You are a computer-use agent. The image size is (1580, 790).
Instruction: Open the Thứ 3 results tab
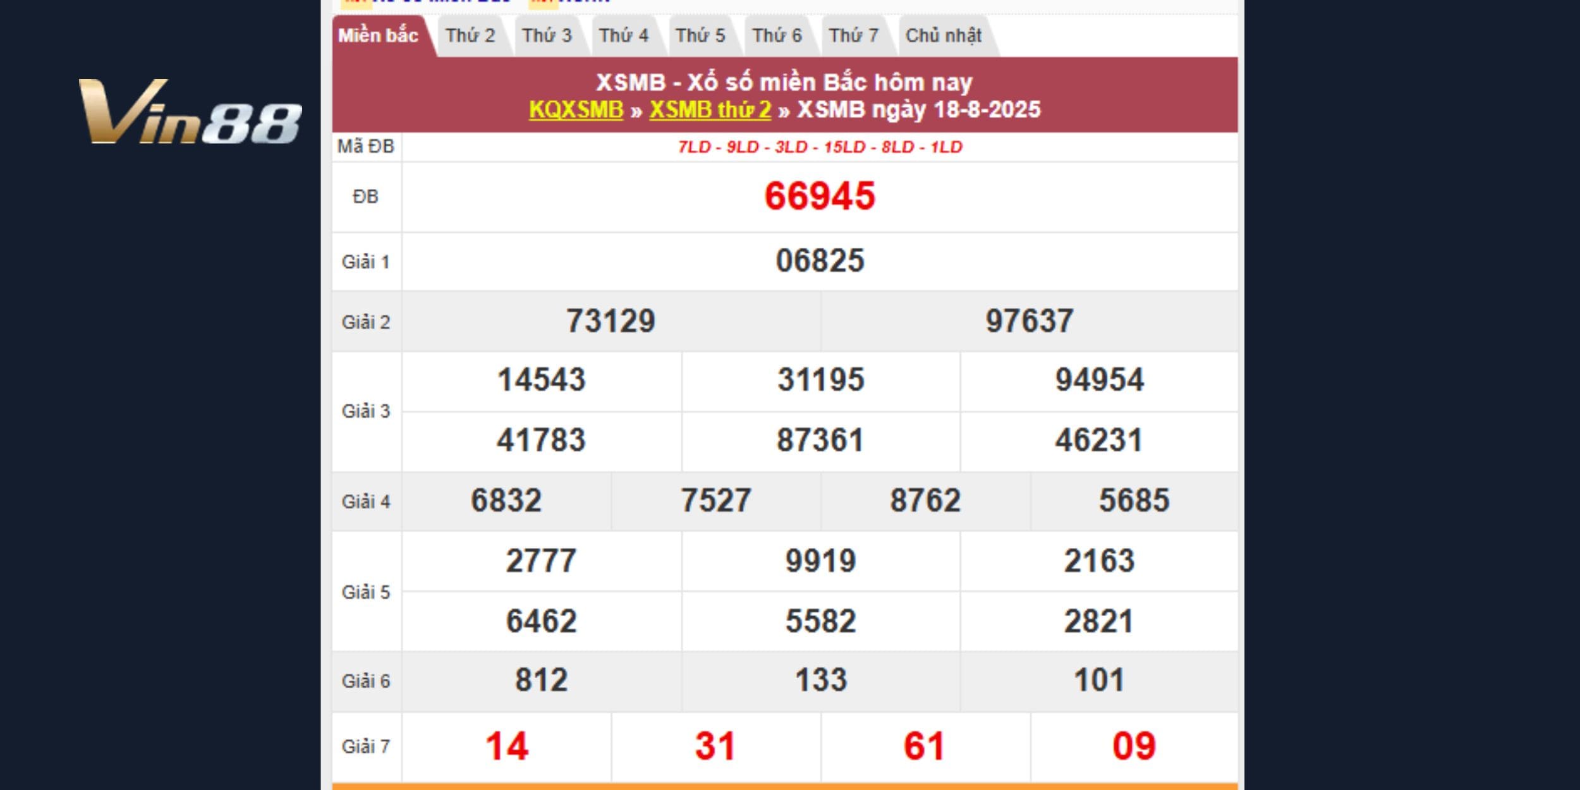click(547, 35)
